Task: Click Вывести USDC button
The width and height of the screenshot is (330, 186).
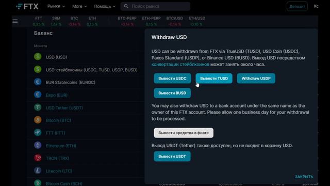Action: [172, 79]
